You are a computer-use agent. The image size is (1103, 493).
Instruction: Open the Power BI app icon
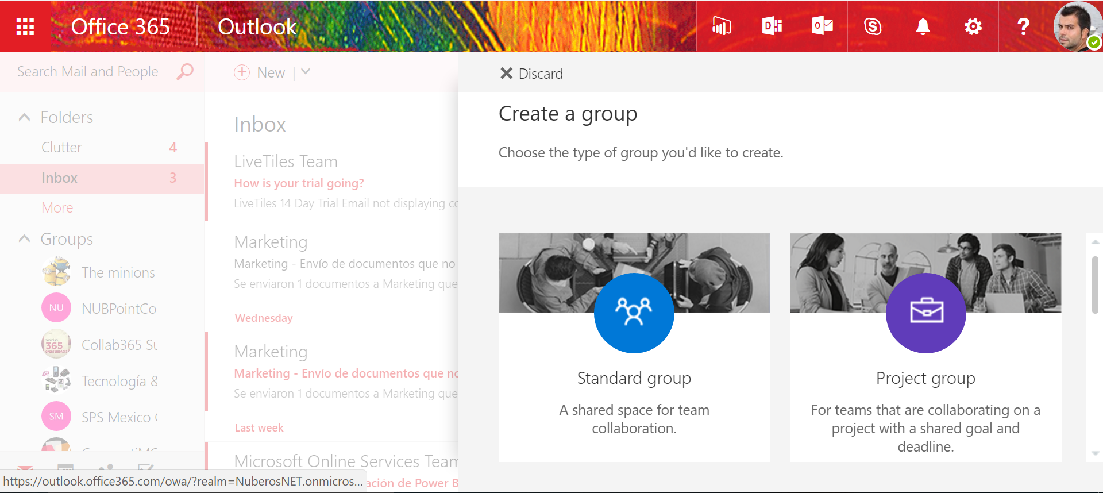(722, 26)
